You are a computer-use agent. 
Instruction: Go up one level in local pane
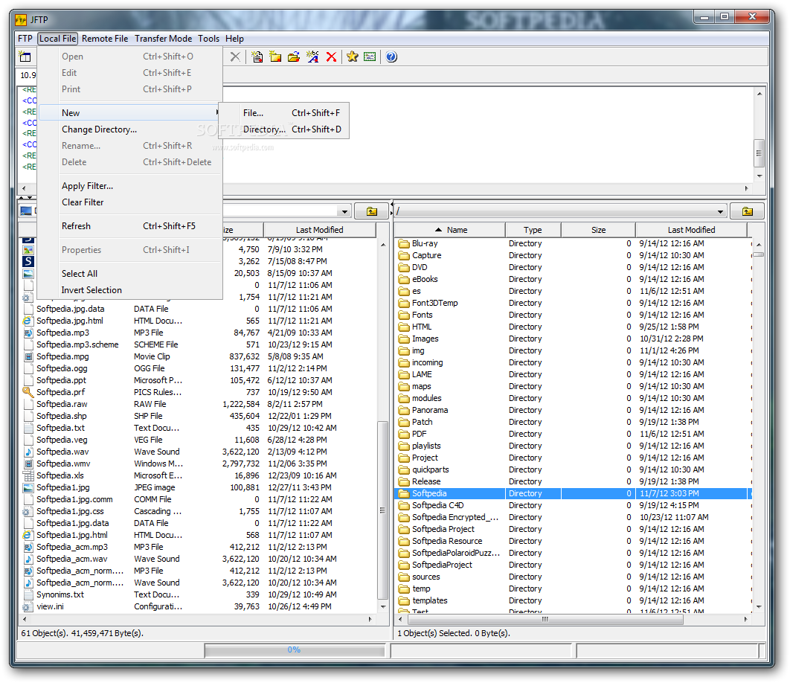click(371, 211)
